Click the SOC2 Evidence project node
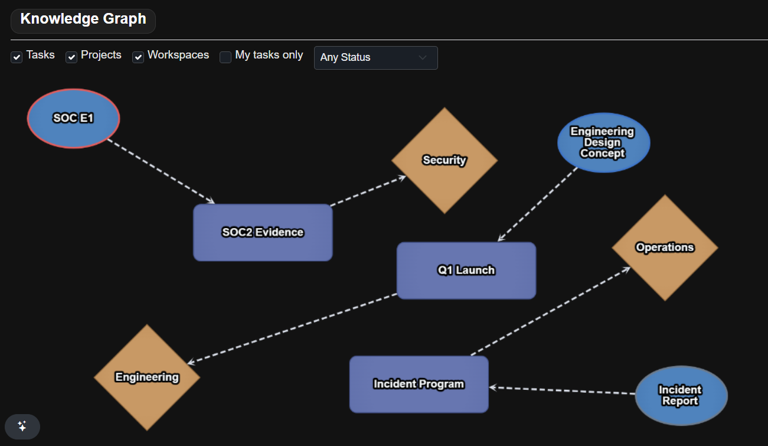This screenshot has width=768, height=446. click(262, 232)
